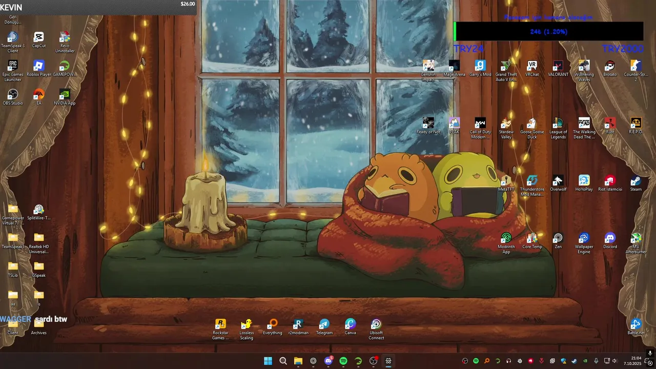Screen dimensions: 656x369
Task: Open File Explorer from the taskbar
Action: [298, 361]
